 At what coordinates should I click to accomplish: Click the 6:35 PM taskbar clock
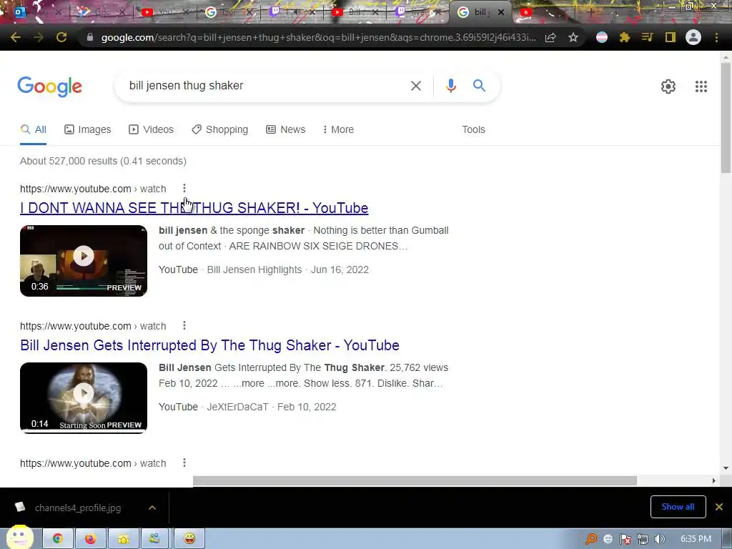pos(696,539)
